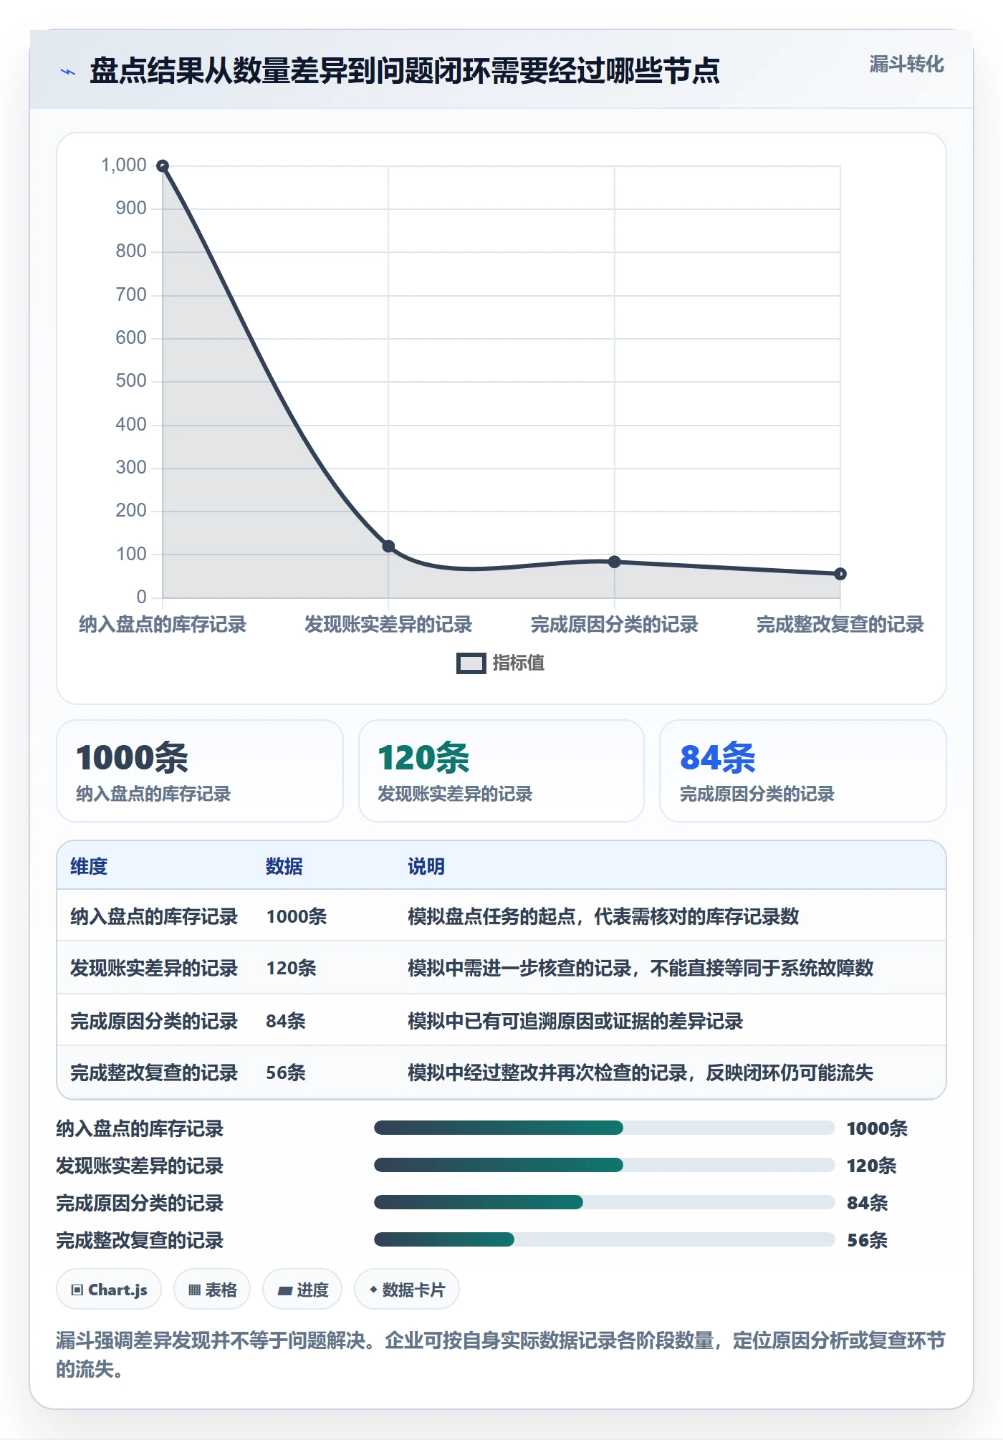
Task: Click progress label 纳入盘点的库存记录
Action: (140, 1128)
